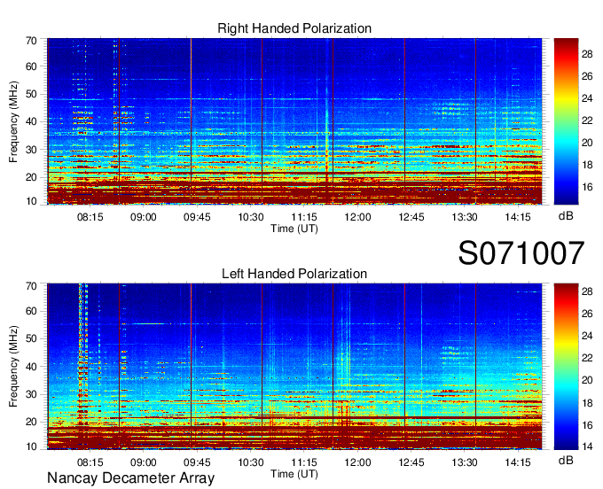
Task: Click "13:30" time tick on Left Handed plot
Action: pyautogui.click(x=465, y=462)
